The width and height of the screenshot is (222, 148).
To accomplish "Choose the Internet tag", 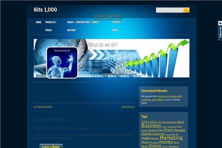I will (158, 134).
